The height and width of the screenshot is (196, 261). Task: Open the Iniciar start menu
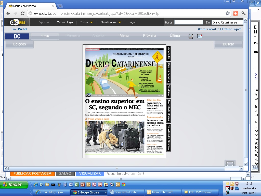(x=14, y=185)
